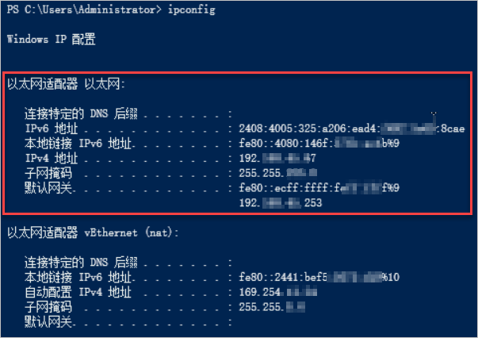Screen dimensions: 478x338
Task: Click the vEthernet (nat) adapter header
Action: (x=94, y=232)
